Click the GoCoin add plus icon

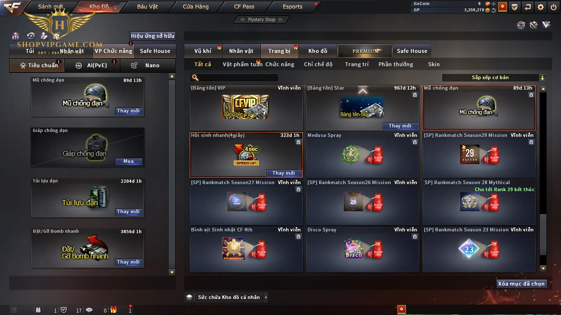[x=494, y=4]
